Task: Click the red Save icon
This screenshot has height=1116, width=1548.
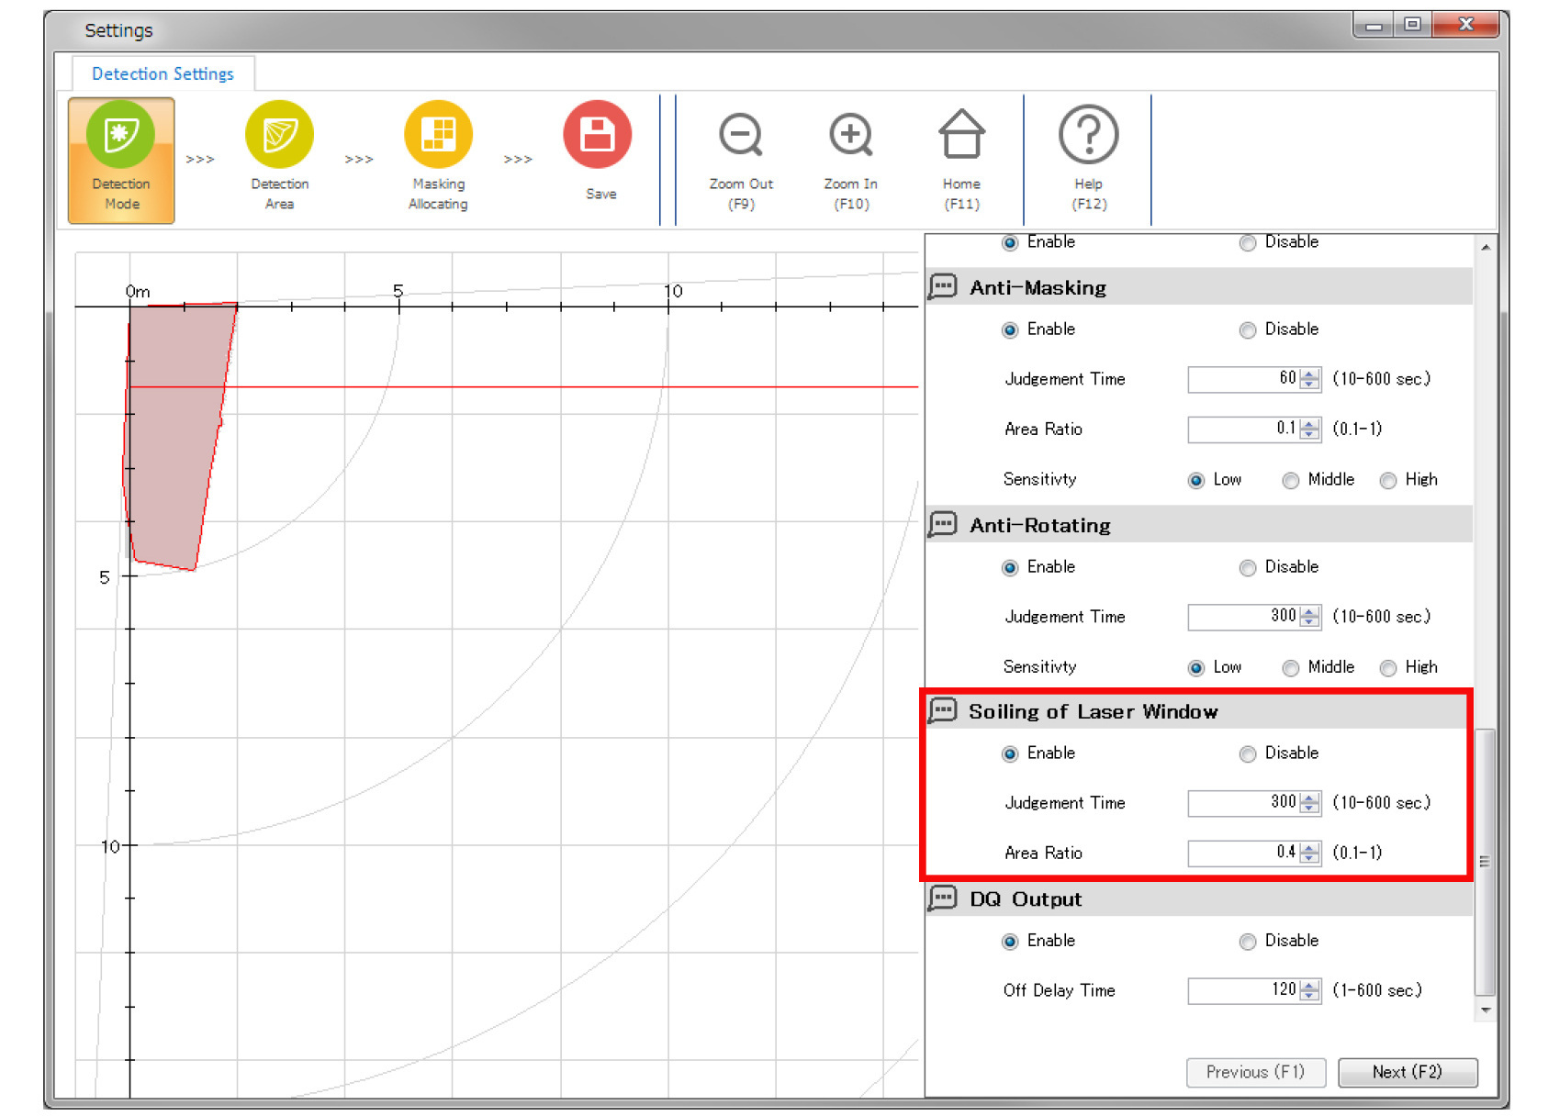Action: [x=598, y=136]
